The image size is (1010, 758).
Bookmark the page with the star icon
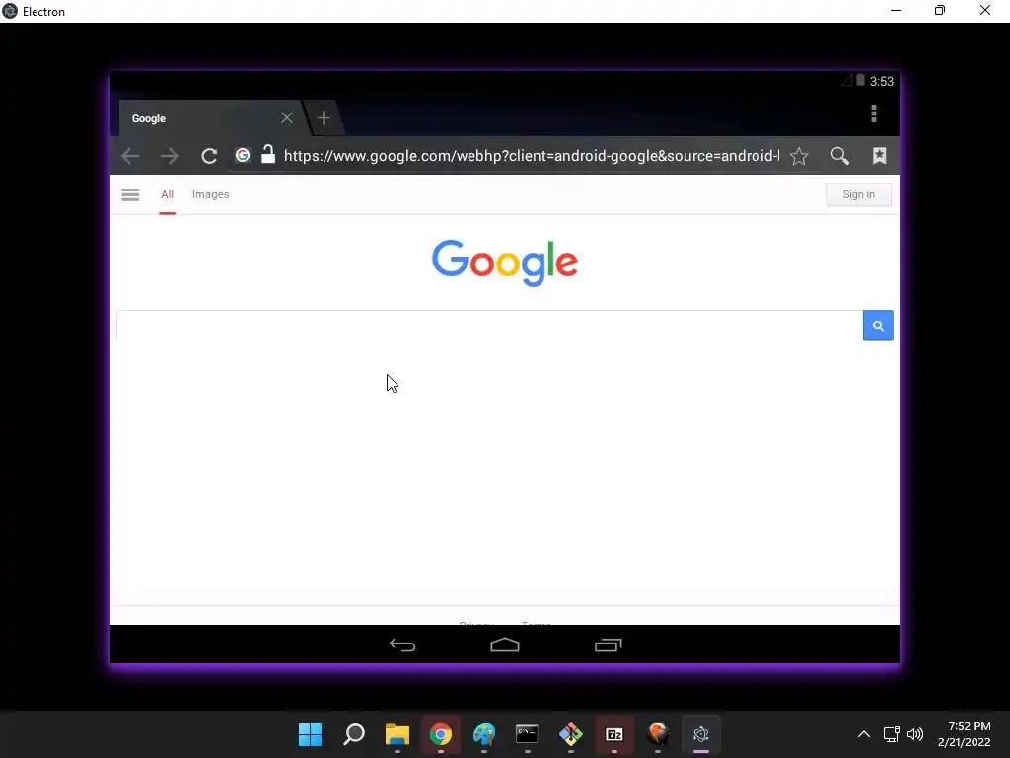[799, 156]
